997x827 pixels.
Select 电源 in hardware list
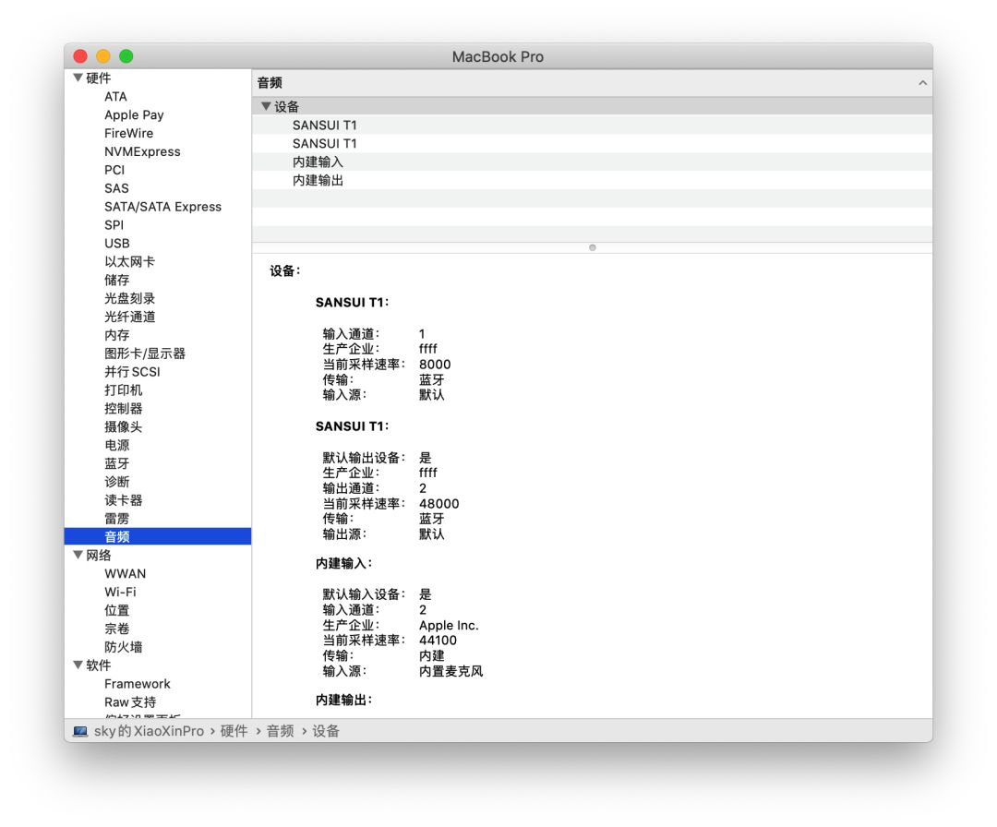[x=117, y=446]
